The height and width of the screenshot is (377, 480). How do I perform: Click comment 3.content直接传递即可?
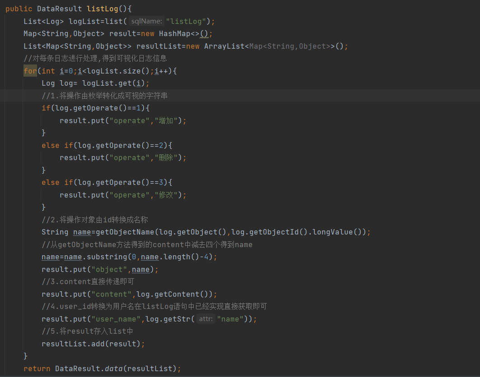click(88, 281)
